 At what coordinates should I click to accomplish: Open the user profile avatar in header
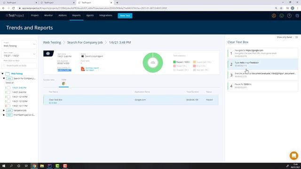pyautogui.click(x=297, y=15)
